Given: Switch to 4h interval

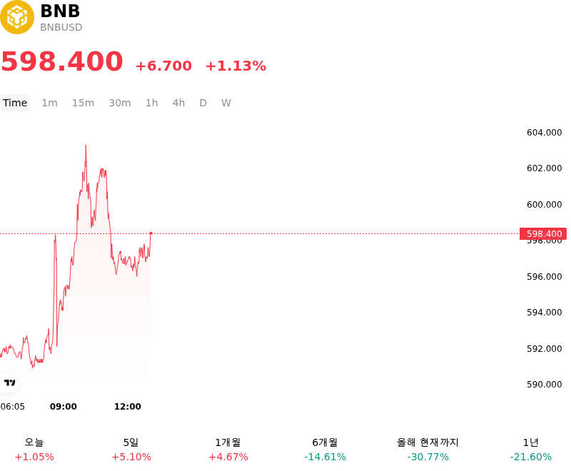Looking at the screenshot, I should tap(178, 103).
